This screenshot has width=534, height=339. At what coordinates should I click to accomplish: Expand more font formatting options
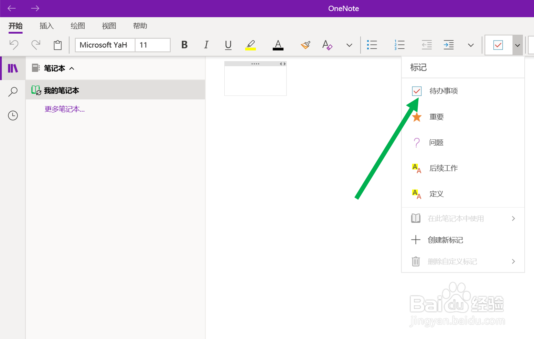[349, 45]
